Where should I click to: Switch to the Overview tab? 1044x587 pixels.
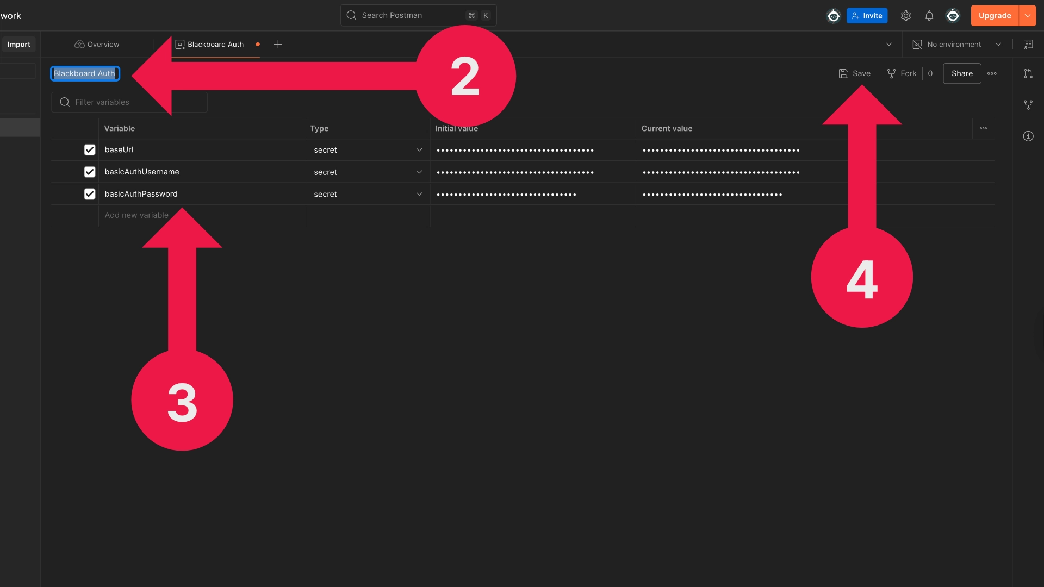pos(97,45)
